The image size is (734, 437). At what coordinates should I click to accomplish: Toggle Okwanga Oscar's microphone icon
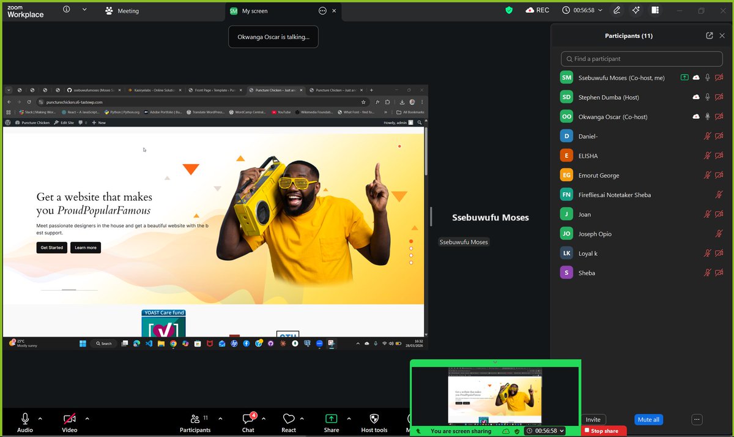[708, 117]
